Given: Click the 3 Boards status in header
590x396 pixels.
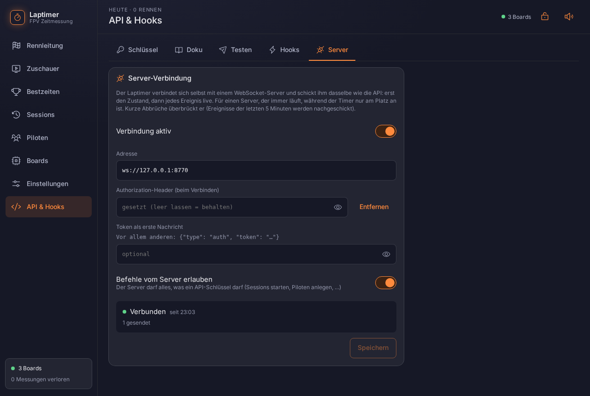Looking at the screenshot, I should point(516,17).
